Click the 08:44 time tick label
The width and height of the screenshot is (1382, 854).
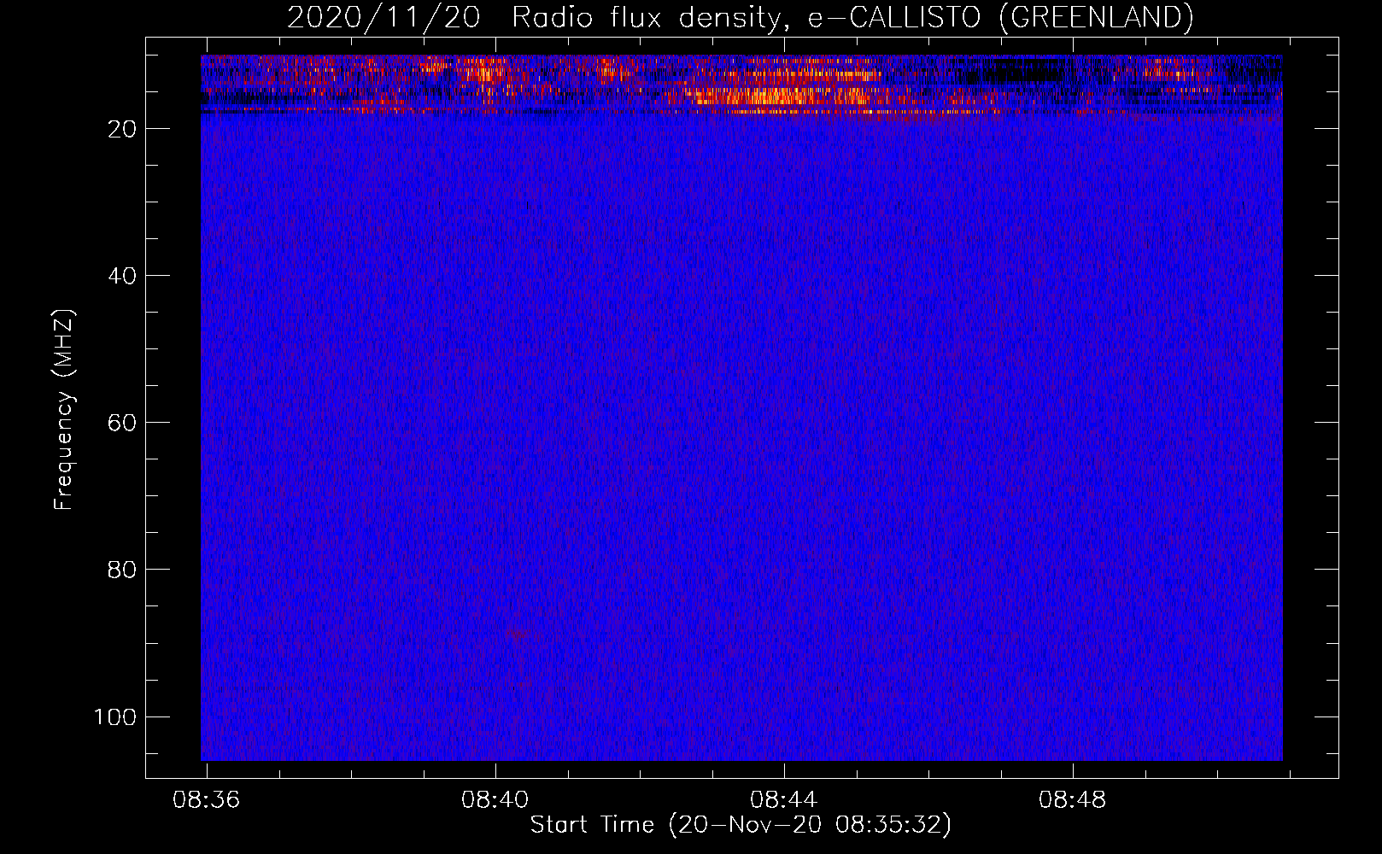(x=783, y=800)
